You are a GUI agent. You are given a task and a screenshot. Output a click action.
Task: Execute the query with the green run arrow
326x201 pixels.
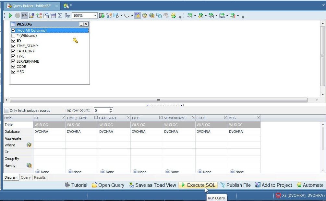click(10, 15)
